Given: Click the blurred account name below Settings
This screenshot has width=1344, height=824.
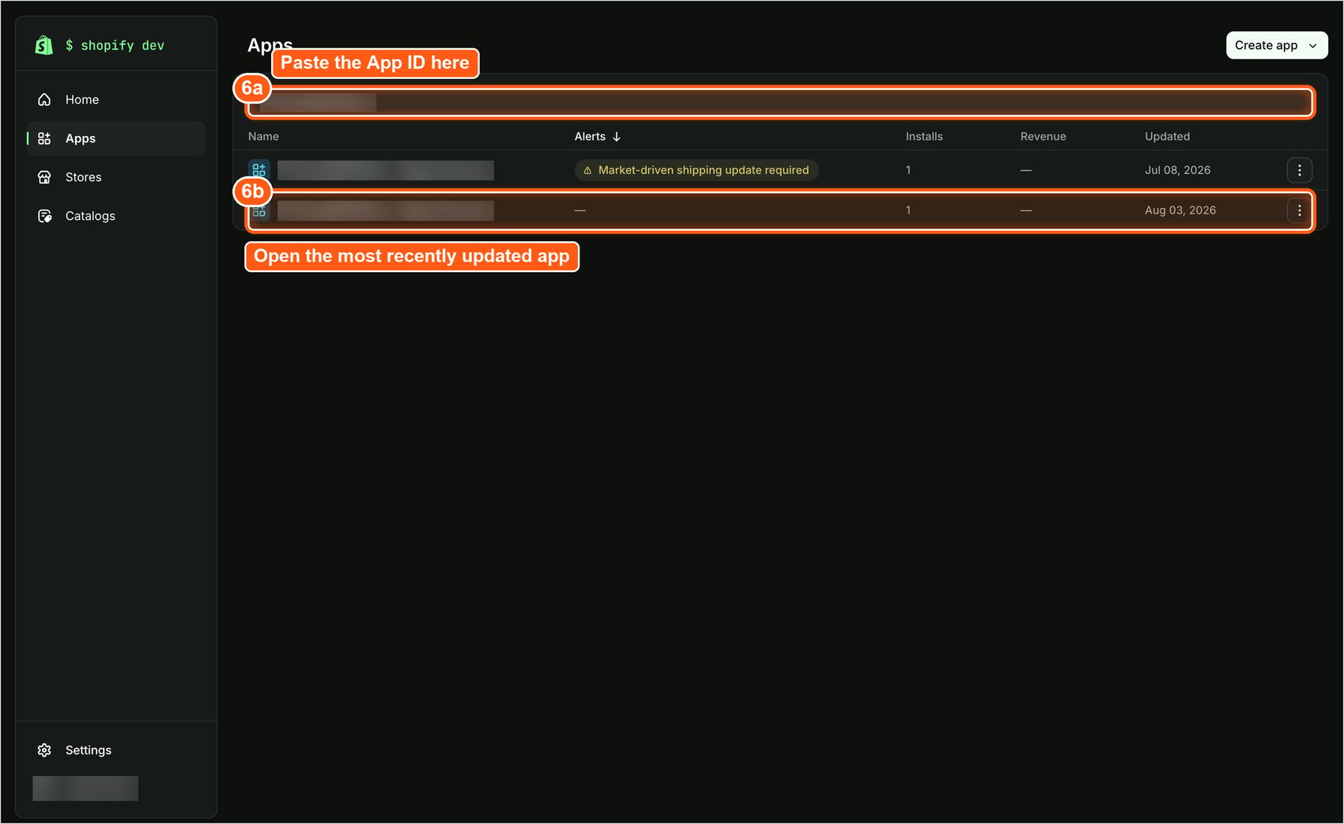Looking at the screenshot, I should pyautogui.click(x=85, y=788).
